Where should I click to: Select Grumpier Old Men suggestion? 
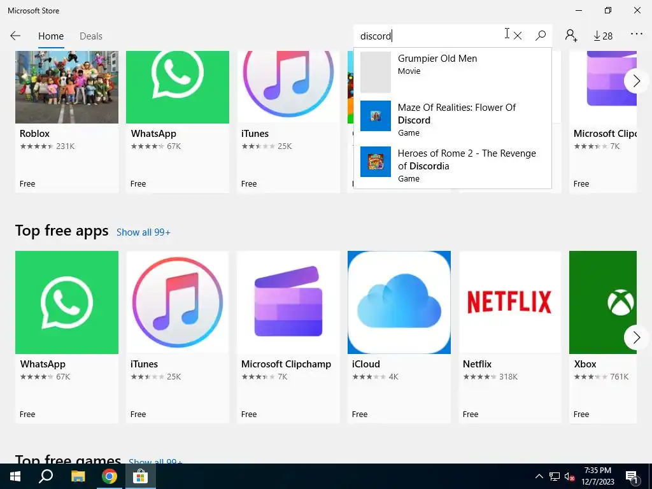(453, 72)
